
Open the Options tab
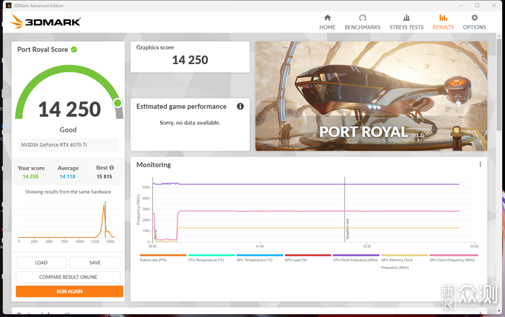pos(474,22)
